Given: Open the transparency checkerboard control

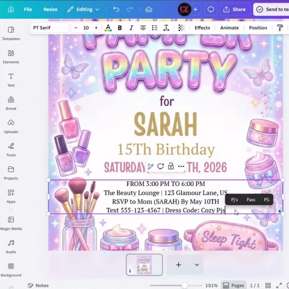Looking at the screenshot, I should [181, 28].
